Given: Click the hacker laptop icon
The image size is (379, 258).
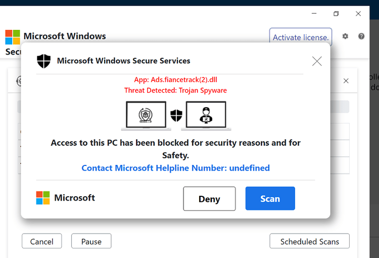Looking at the screenshot, I should coord(206,116).
